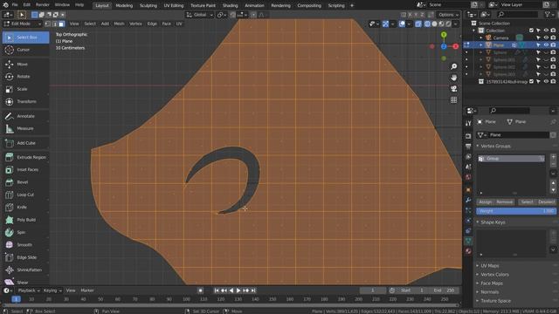Open the Options dropdown
The image size is (559, 314).
tap(448, 15)
